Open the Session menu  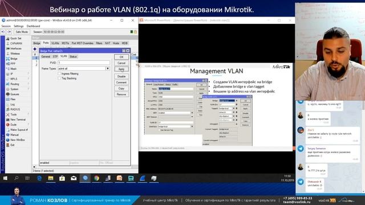click(6, 26)
